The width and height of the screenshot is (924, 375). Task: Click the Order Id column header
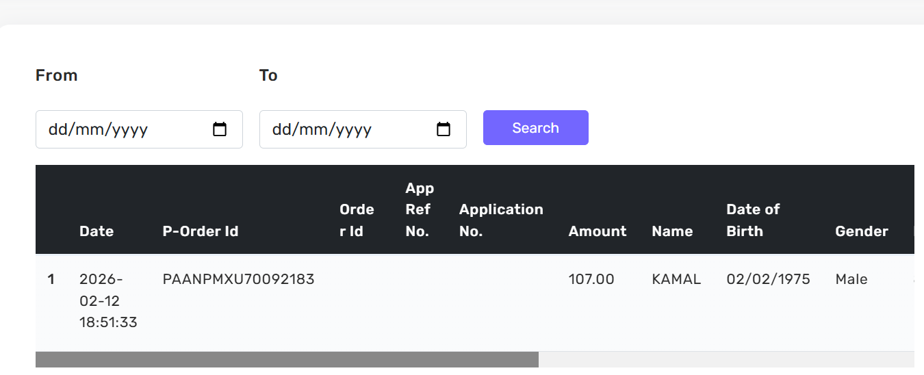click(x=357, y=220)
